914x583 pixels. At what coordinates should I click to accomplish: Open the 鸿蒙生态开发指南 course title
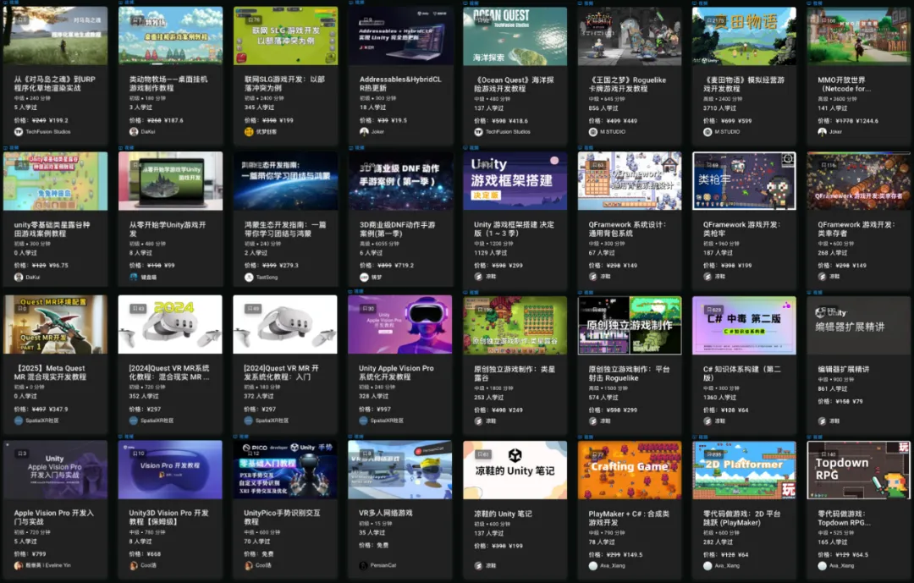285,229
